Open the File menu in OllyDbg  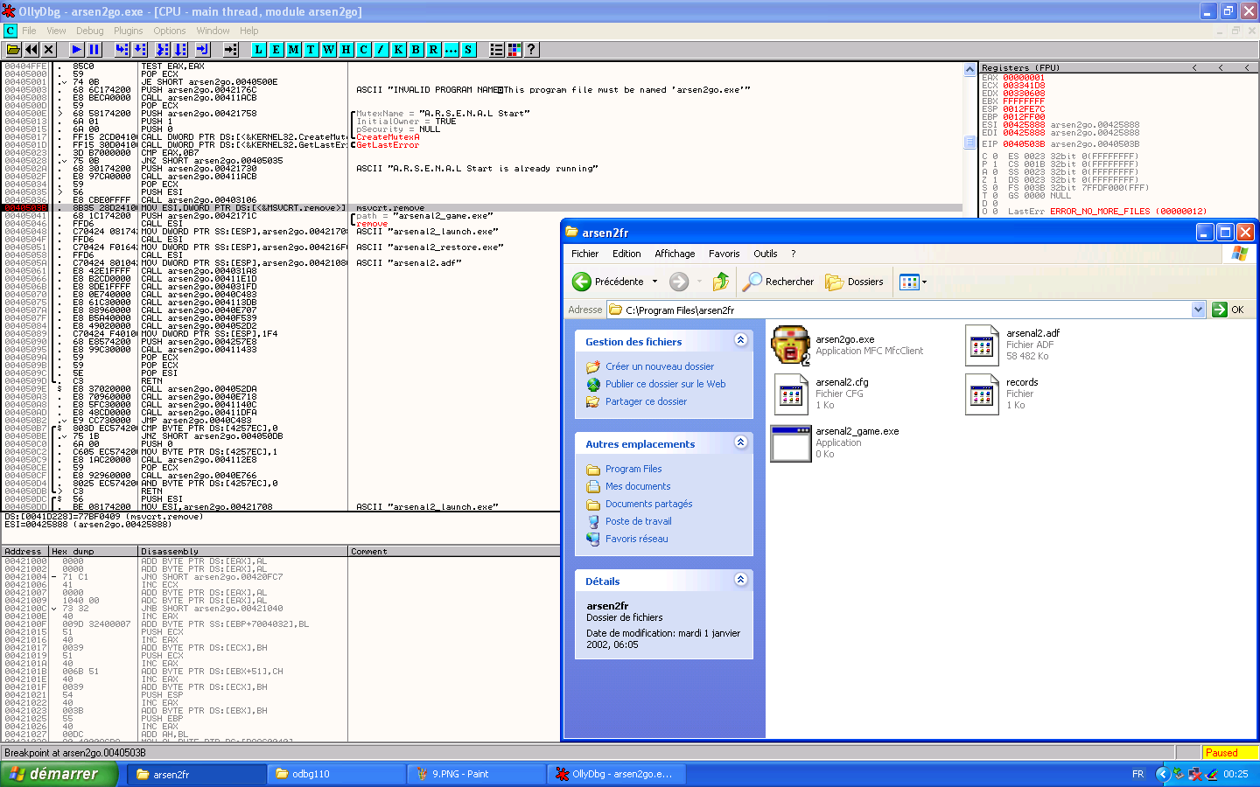pos(29,31)
